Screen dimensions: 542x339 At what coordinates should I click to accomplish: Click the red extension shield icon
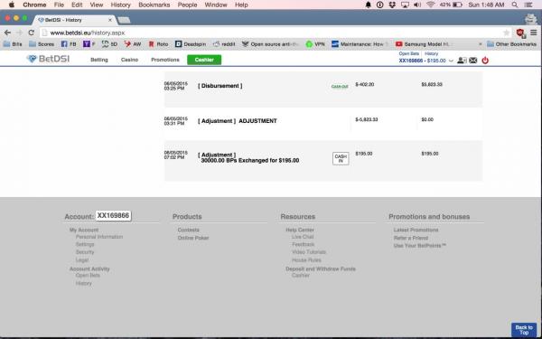520,33
